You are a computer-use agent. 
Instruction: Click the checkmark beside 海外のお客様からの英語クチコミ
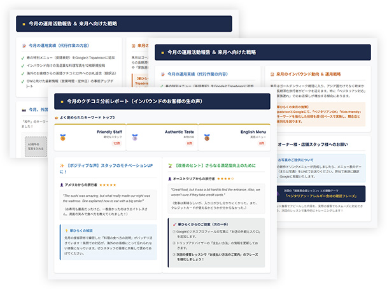click(23, 74)
